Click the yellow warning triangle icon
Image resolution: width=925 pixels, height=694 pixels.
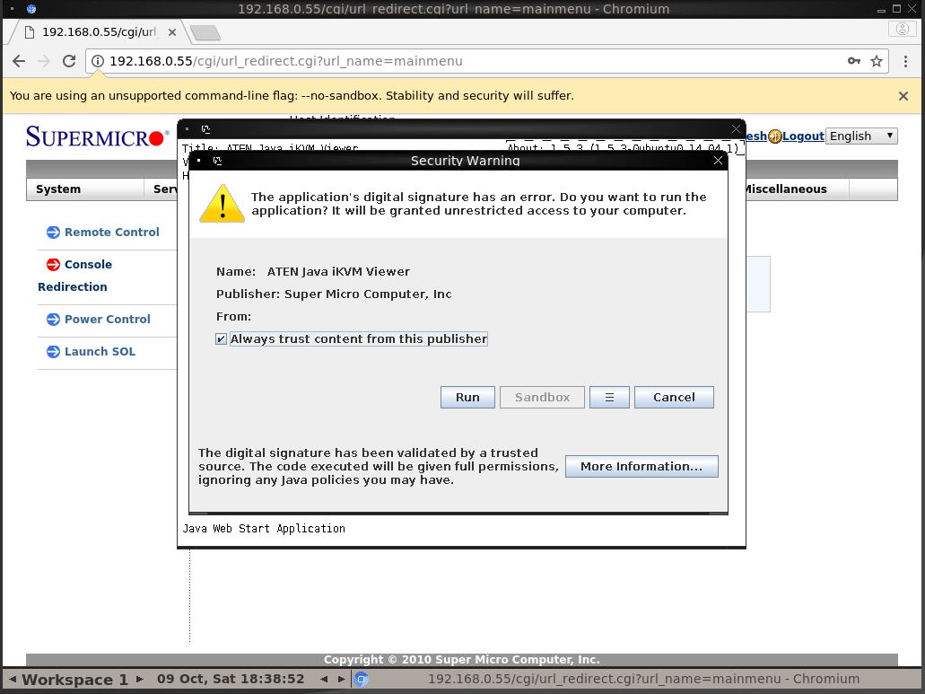[x=222, y=204]
